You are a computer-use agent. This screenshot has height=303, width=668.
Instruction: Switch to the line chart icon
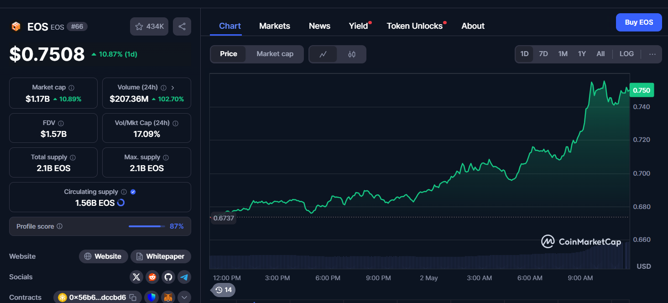tap(323, 54)
